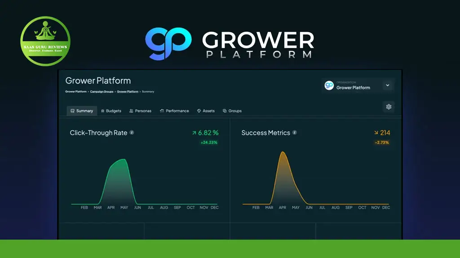Click the Success Metrics info icon

pyautogui.click(x=295, y=133)
